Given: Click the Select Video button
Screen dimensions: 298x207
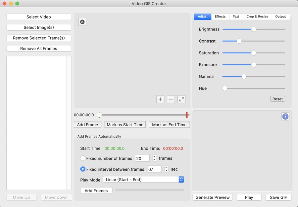Looking at the screenshot, I should (39, 17).
